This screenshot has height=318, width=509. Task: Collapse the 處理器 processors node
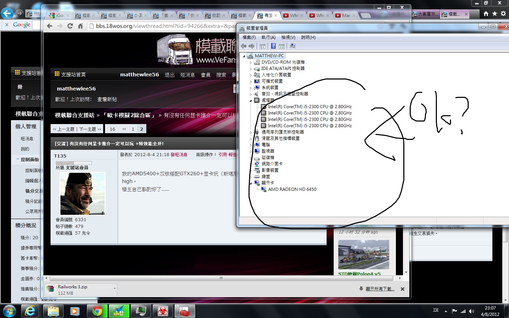click(x=251, y=100)
